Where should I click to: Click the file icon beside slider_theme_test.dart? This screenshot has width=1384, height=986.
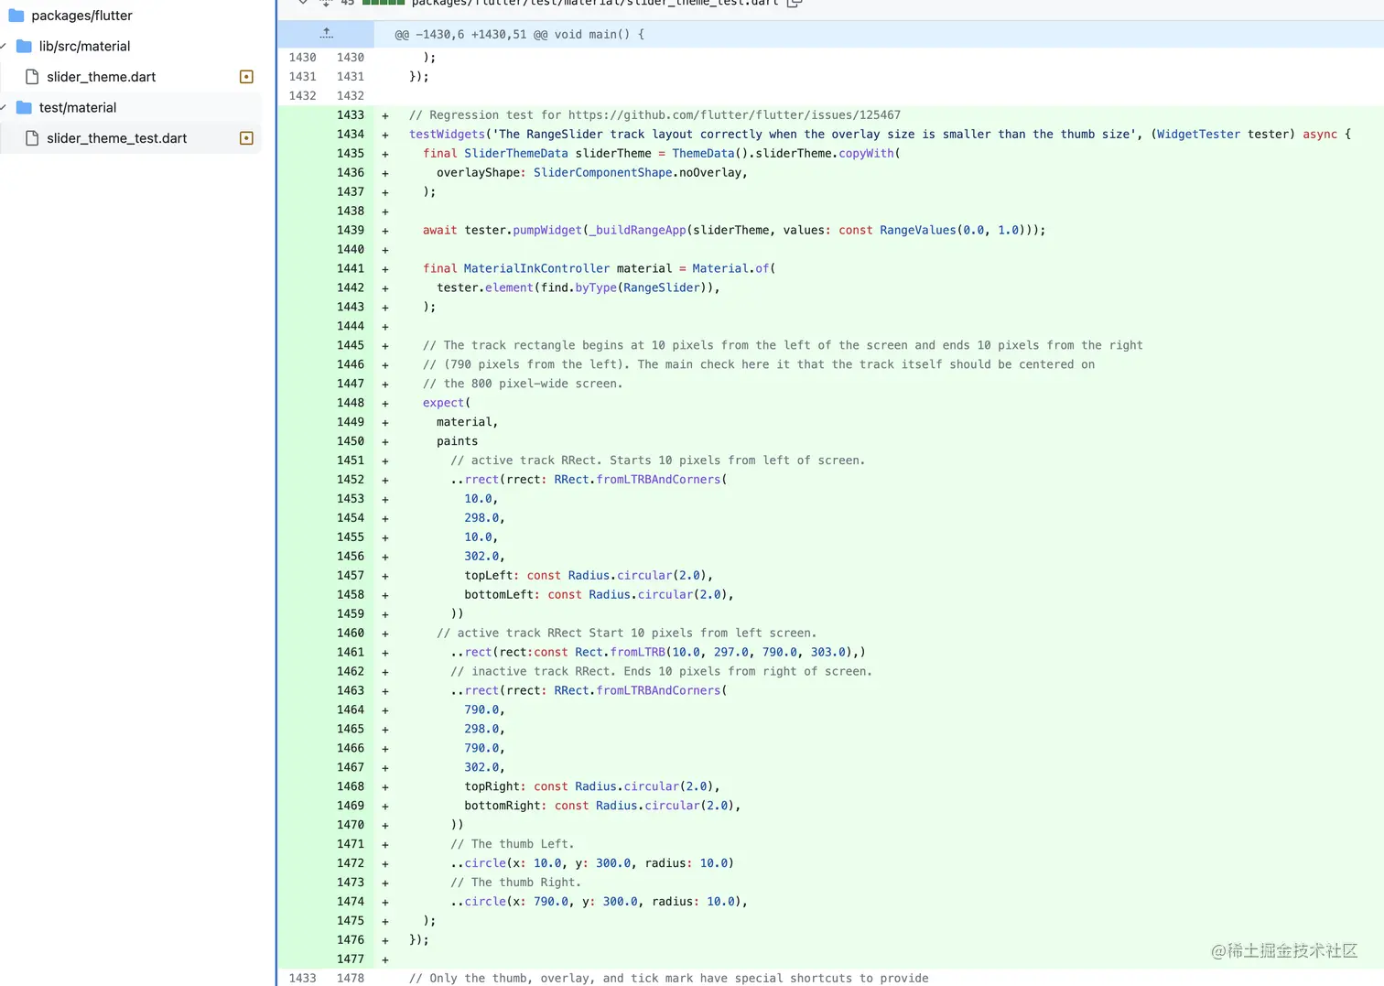32,138
